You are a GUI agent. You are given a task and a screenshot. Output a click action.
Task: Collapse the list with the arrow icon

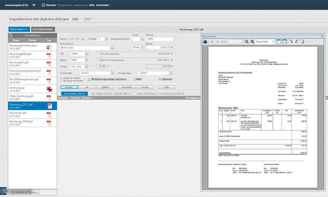10,35
